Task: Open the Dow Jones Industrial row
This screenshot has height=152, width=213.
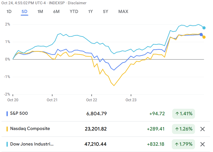Action: [32, 144]
